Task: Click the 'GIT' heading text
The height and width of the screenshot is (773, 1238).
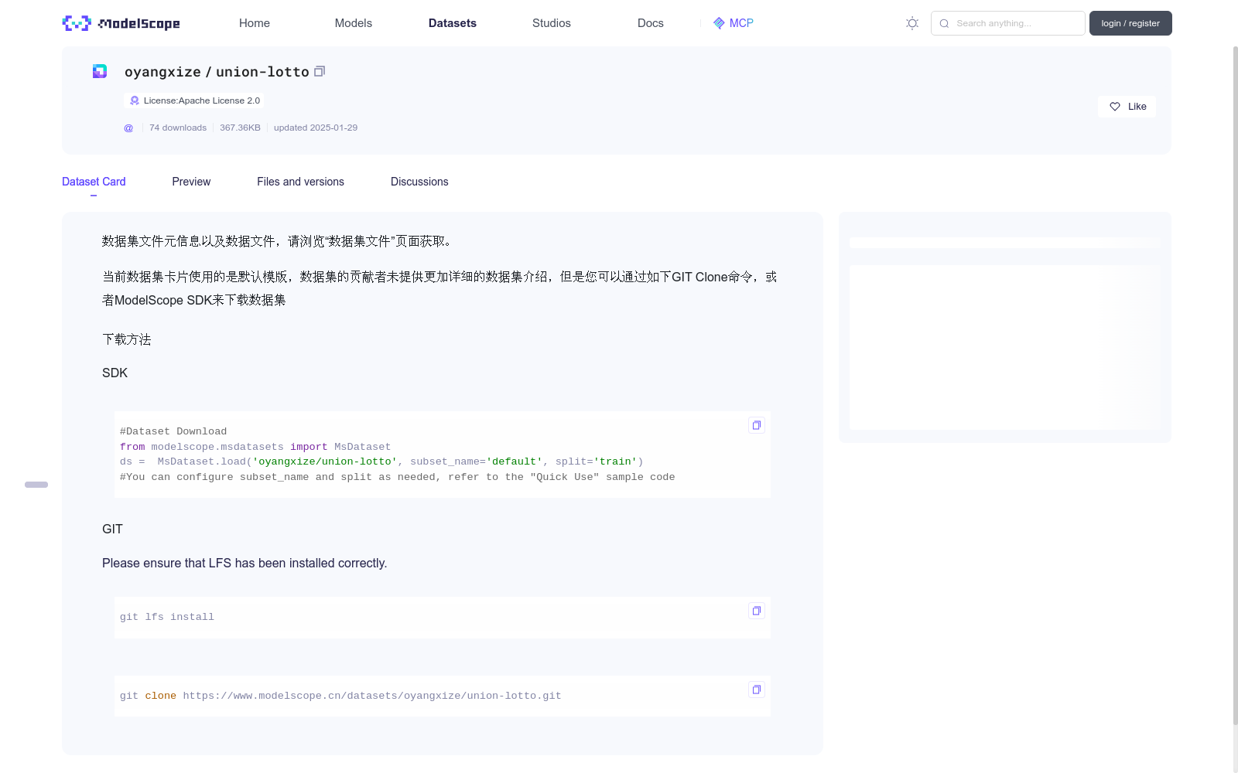Action: [112, 529]
